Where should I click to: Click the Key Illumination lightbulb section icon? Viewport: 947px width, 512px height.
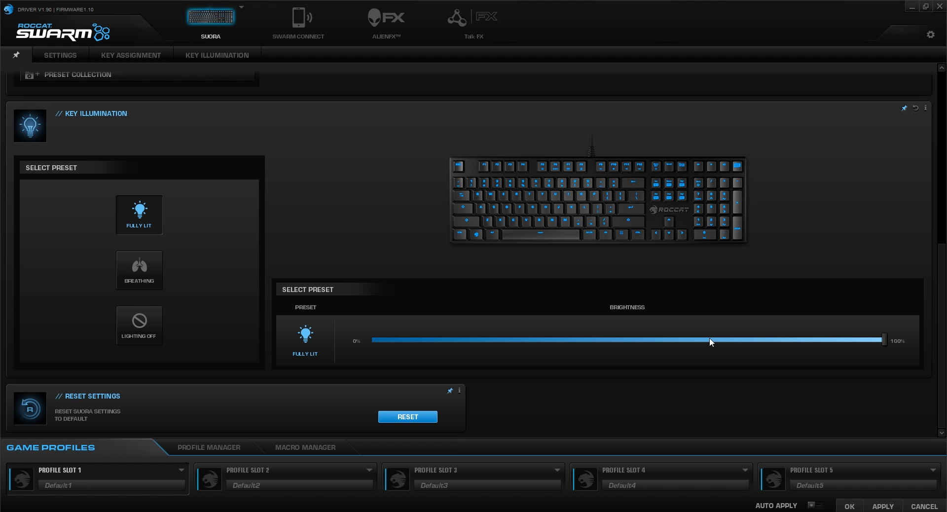30,126
